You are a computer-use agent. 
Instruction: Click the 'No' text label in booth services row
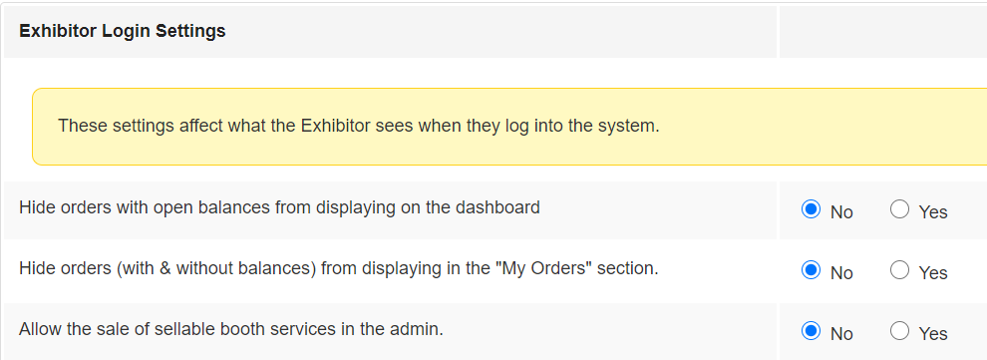[841, 333]
